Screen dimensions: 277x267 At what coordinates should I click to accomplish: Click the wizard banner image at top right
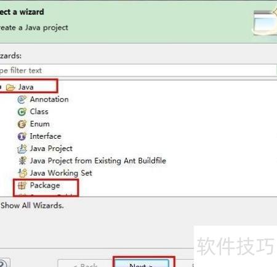pos(265,22)
